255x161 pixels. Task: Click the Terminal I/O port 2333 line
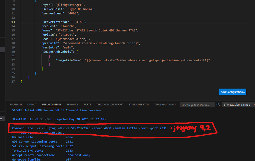click(x=42, y=151)
